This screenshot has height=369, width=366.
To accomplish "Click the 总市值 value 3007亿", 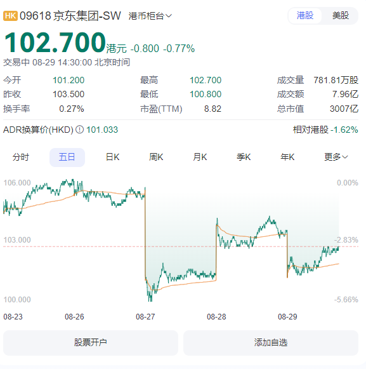I will 344,109.
